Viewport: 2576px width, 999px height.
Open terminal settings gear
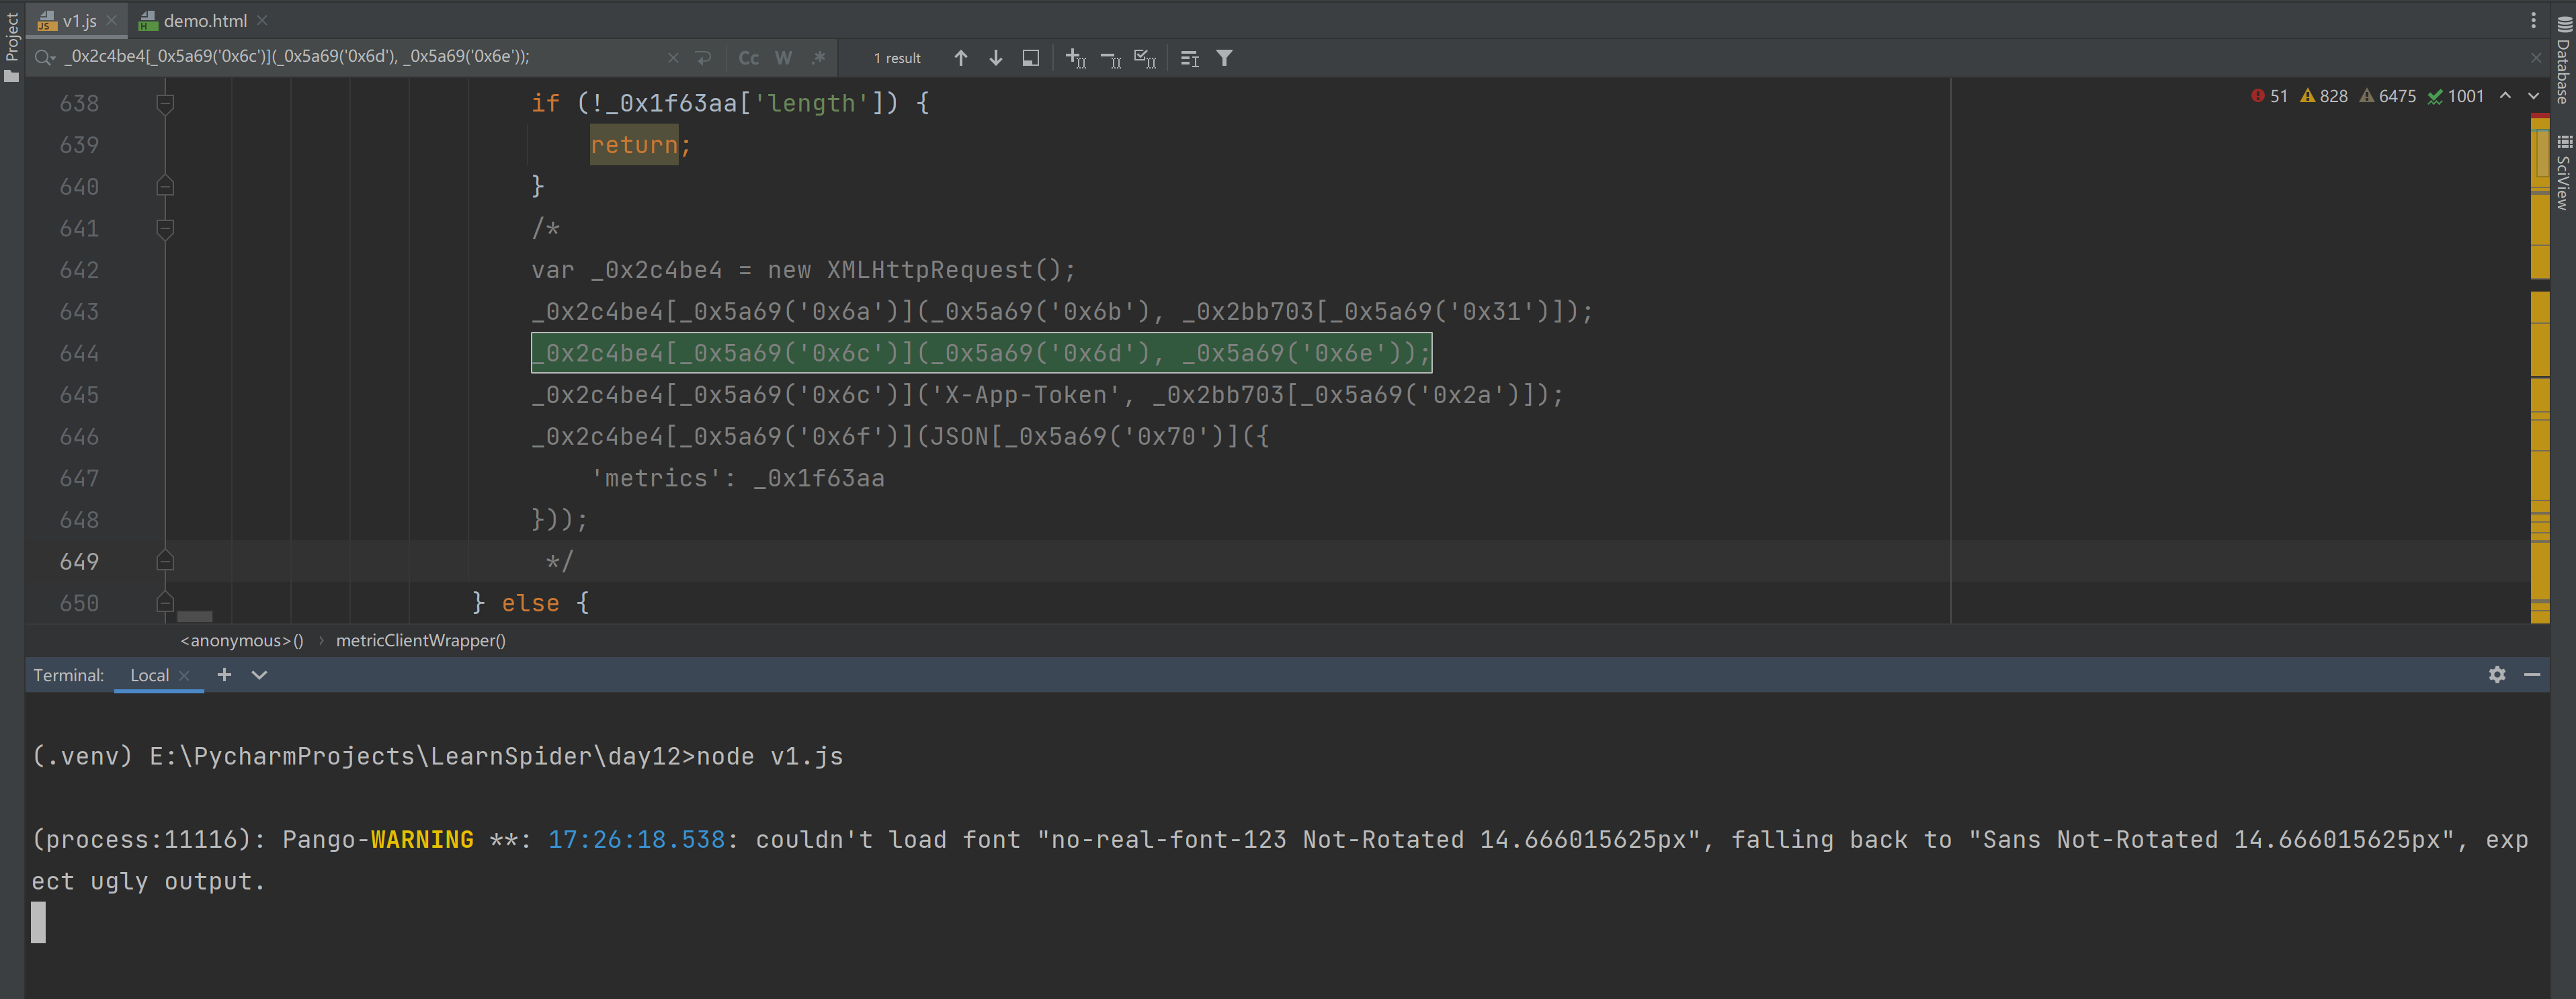(x=2497, y=675)
